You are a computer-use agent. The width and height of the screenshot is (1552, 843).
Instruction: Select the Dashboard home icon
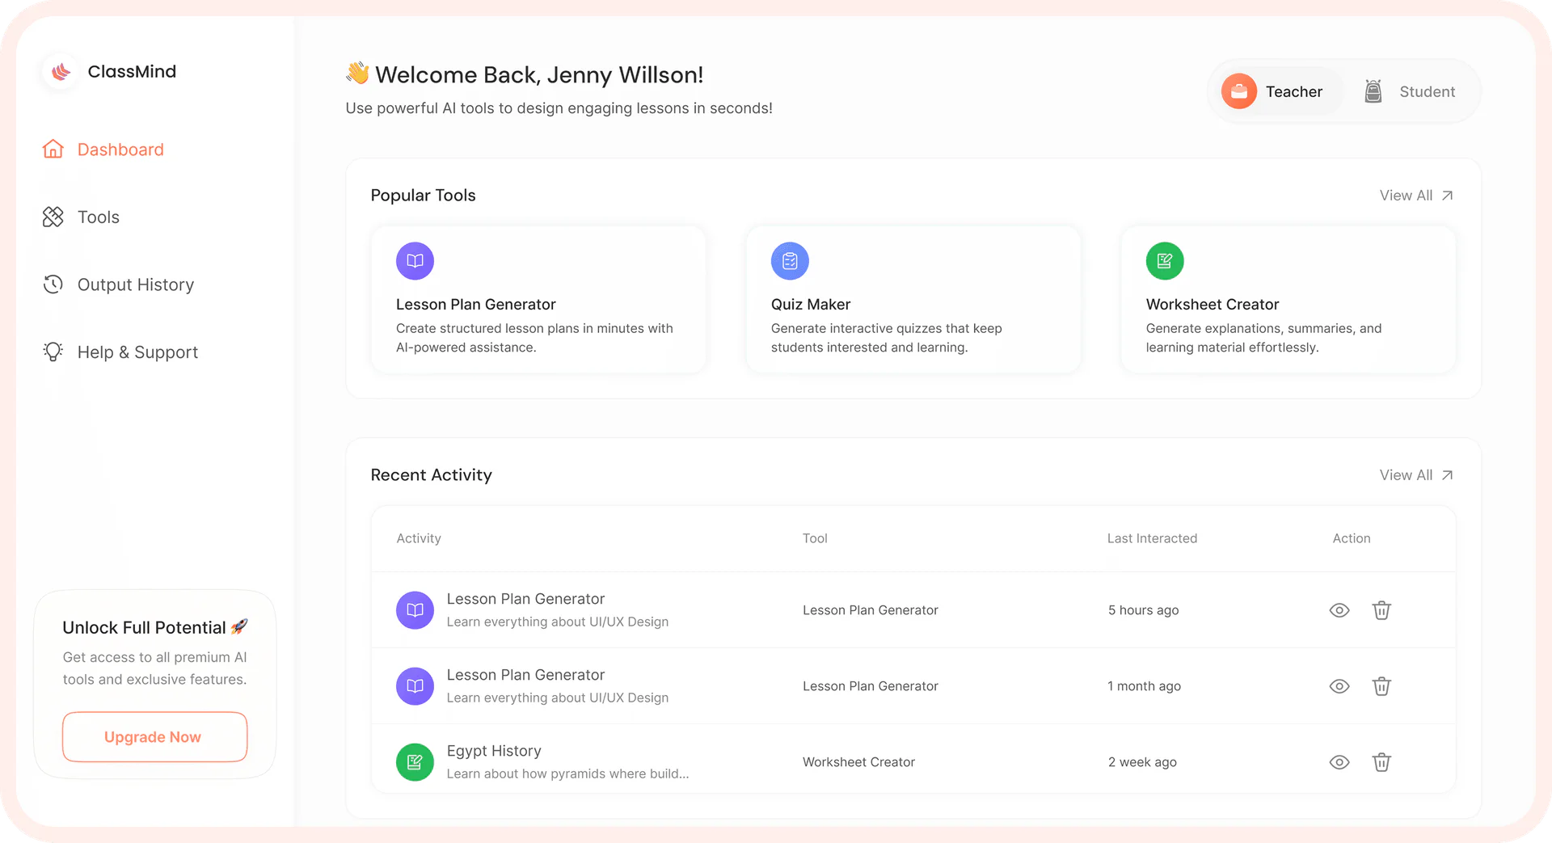tap(52, 149)
